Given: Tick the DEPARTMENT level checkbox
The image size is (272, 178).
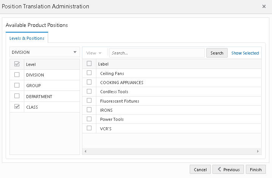Looking at the screenshot, I should [17, 96].
